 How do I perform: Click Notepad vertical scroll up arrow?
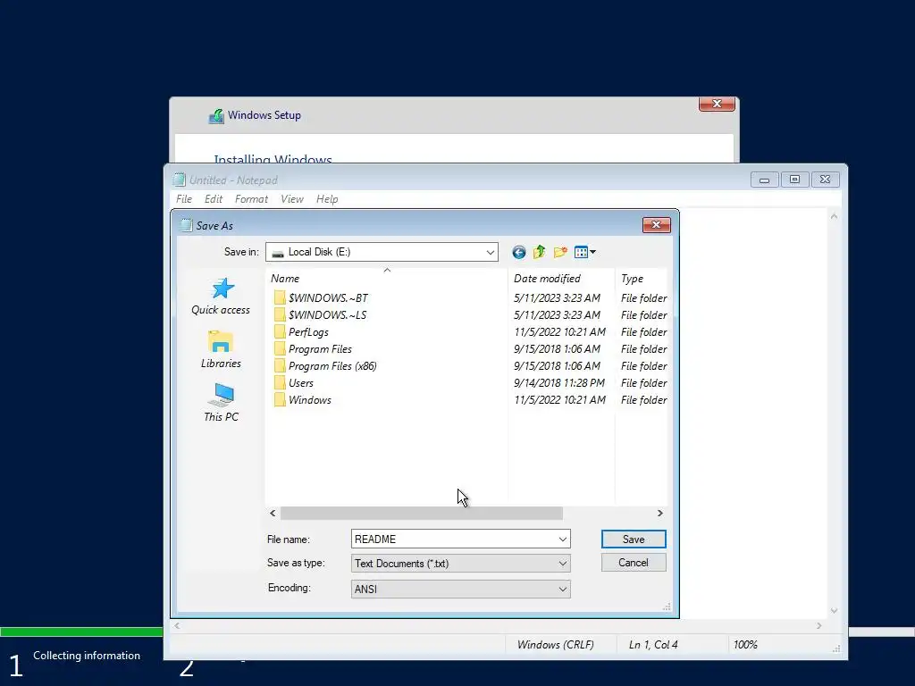coord(834,216)
